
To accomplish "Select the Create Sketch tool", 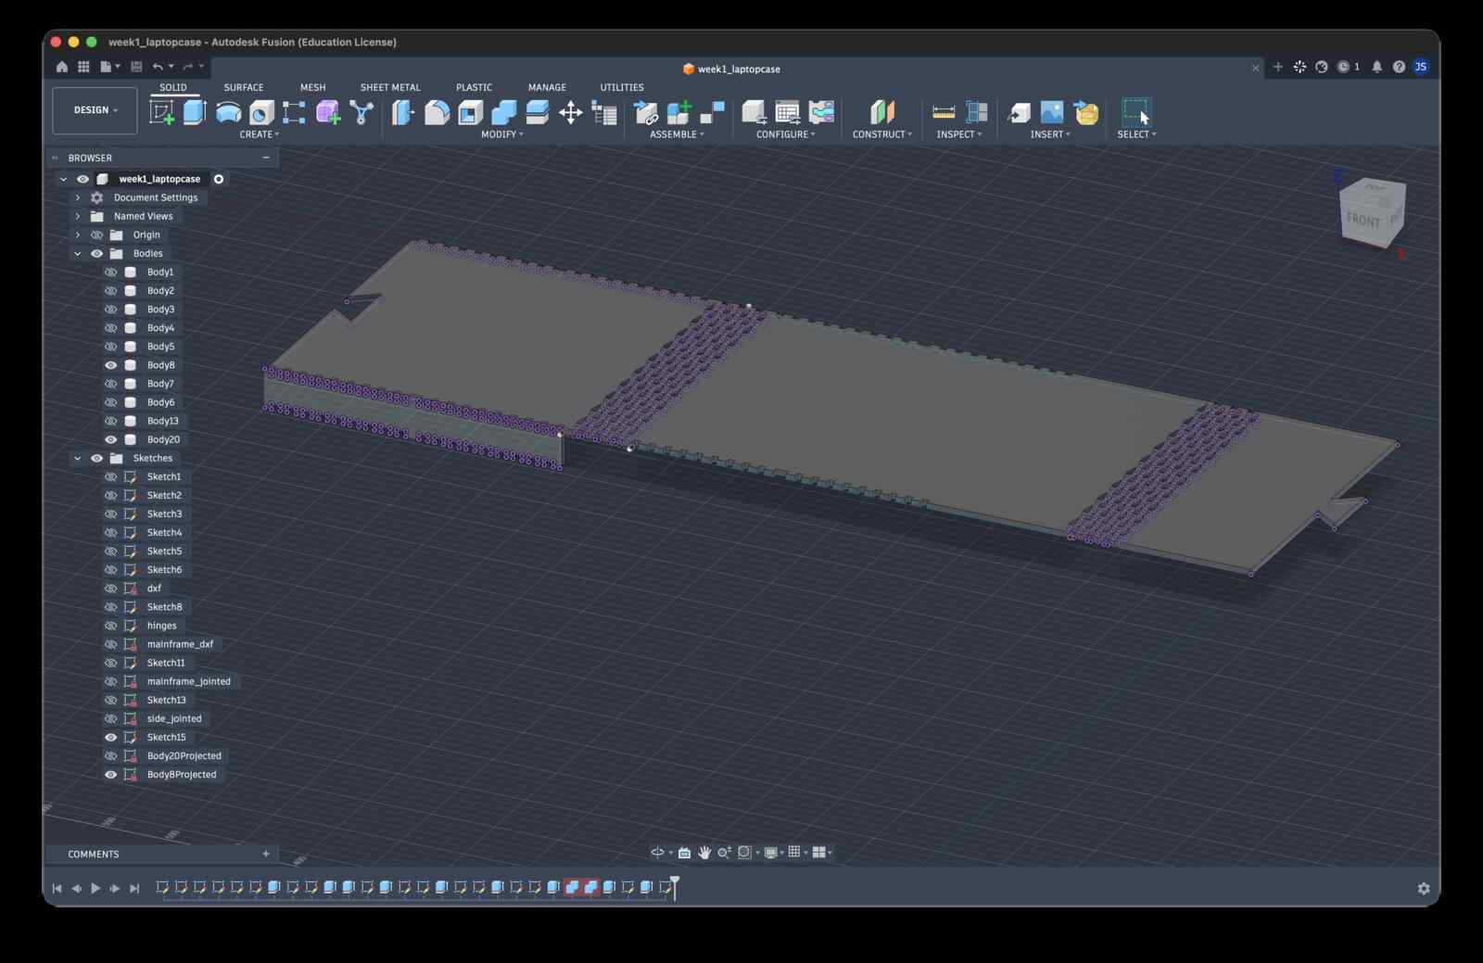I will pos(162,112).
